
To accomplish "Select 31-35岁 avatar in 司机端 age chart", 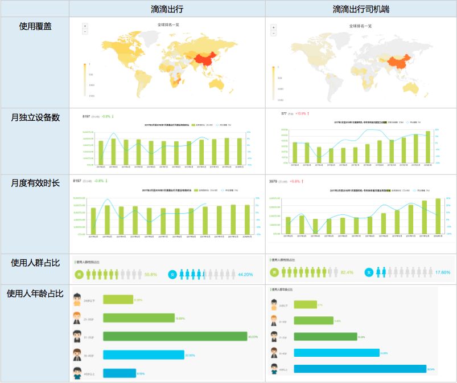I will [274, 337].
